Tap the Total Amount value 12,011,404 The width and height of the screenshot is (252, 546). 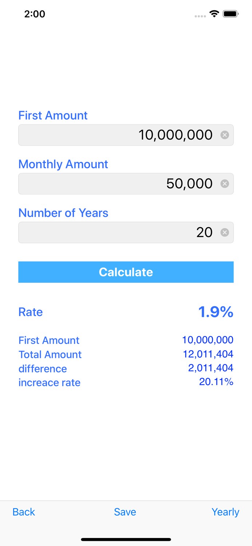coord(208,354)
